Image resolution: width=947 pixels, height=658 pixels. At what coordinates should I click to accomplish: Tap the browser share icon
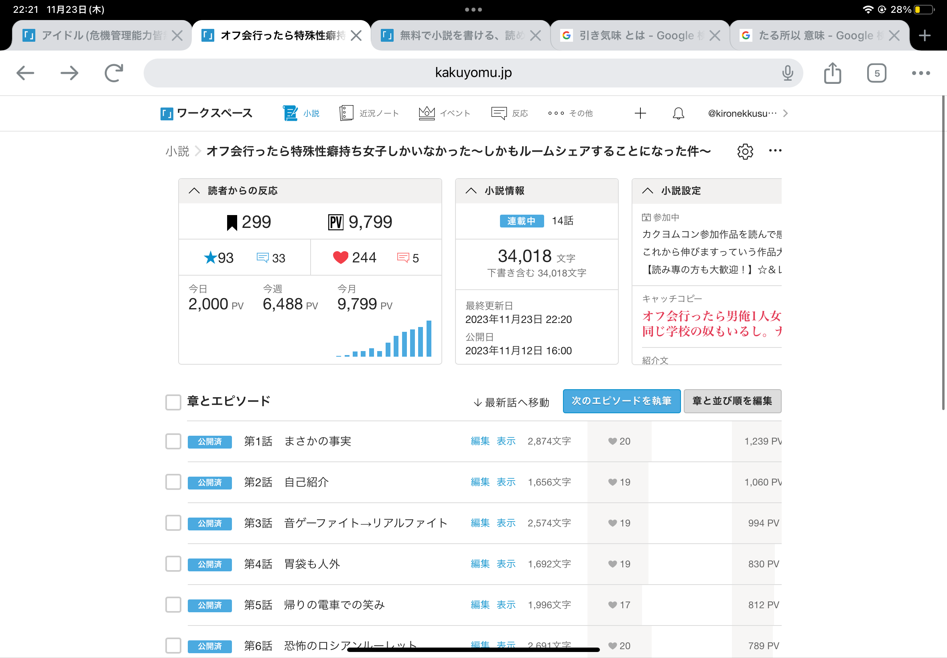click(832, 73)
